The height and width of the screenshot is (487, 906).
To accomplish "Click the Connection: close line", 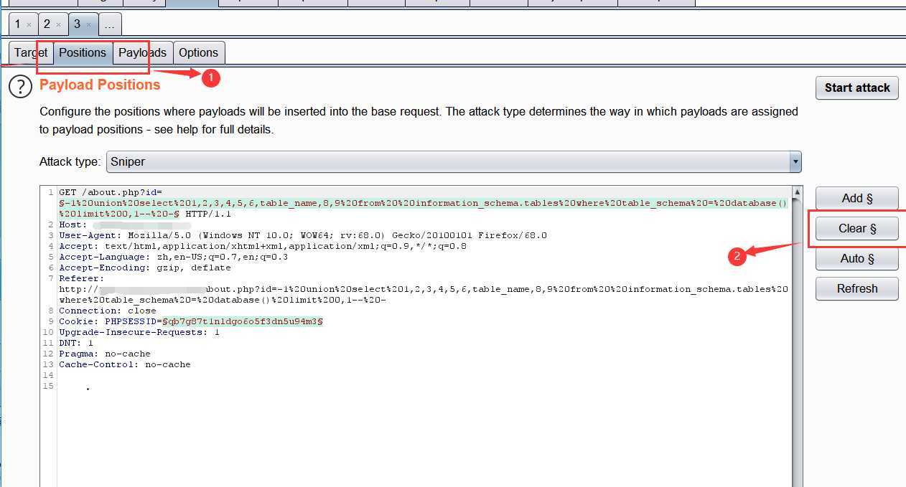I will [108, 311].
